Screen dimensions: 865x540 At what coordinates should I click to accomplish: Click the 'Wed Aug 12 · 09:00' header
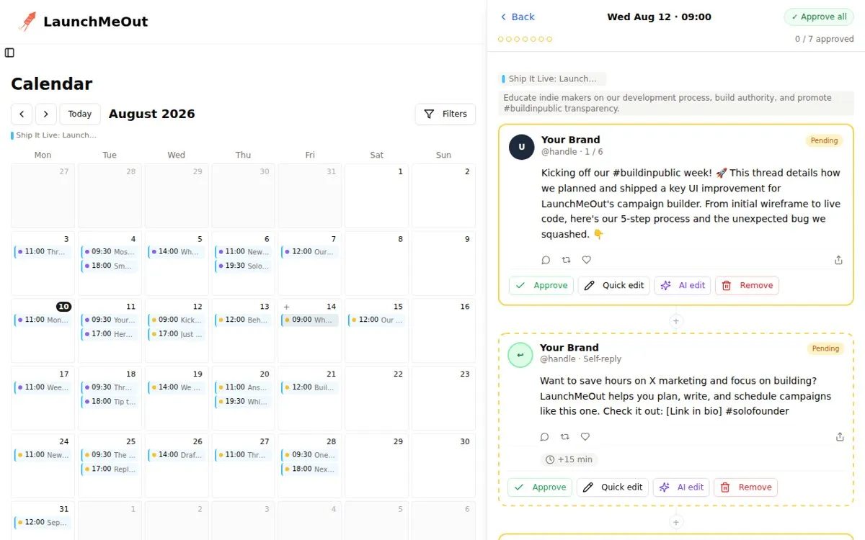[x=659, y=17]
